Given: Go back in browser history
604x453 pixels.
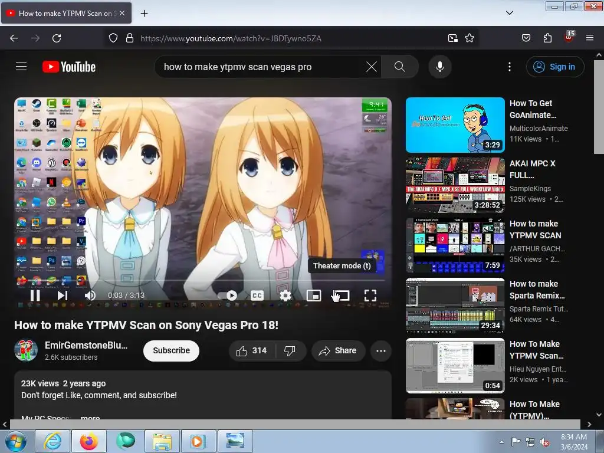Looking at the screenshot, I should pyautogui.click(x=14, y=38).
